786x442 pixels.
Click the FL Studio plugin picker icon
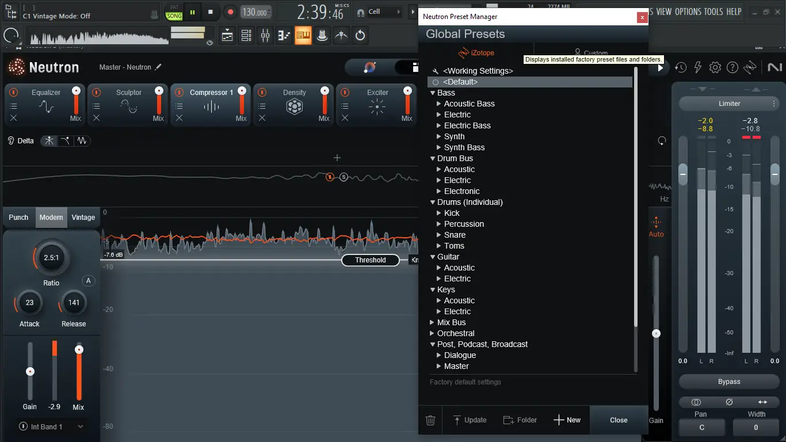click(x=322, y=35)
